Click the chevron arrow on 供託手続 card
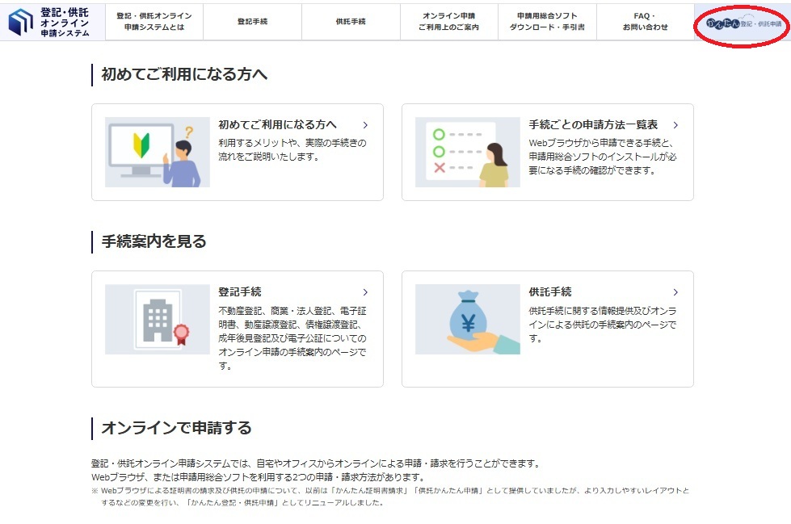 coord(674,291)
